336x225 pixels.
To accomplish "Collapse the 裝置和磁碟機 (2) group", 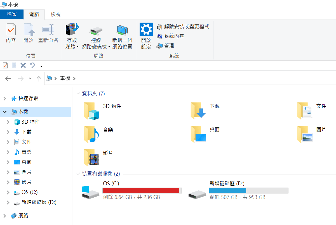I will pos(78,174).
